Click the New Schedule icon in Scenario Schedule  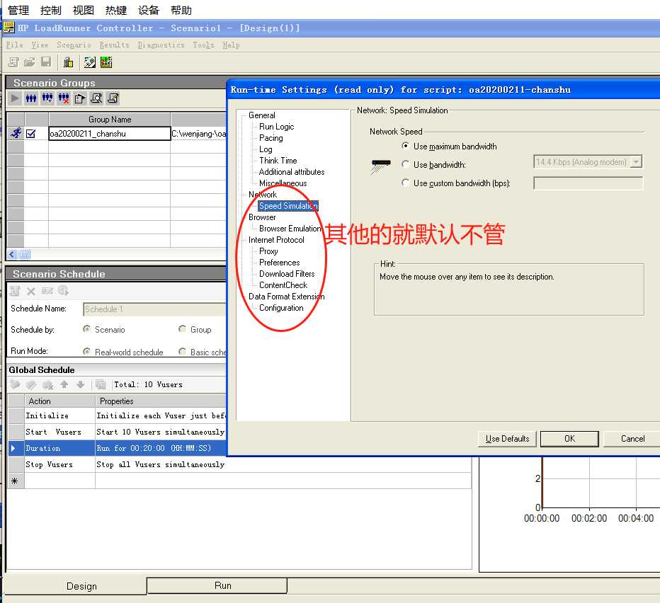coord(15,291)
